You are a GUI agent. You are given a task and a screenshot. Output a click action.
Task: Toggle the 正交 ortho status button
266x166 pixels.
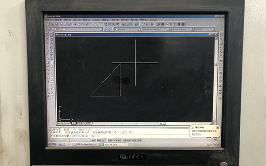(104, 140)
